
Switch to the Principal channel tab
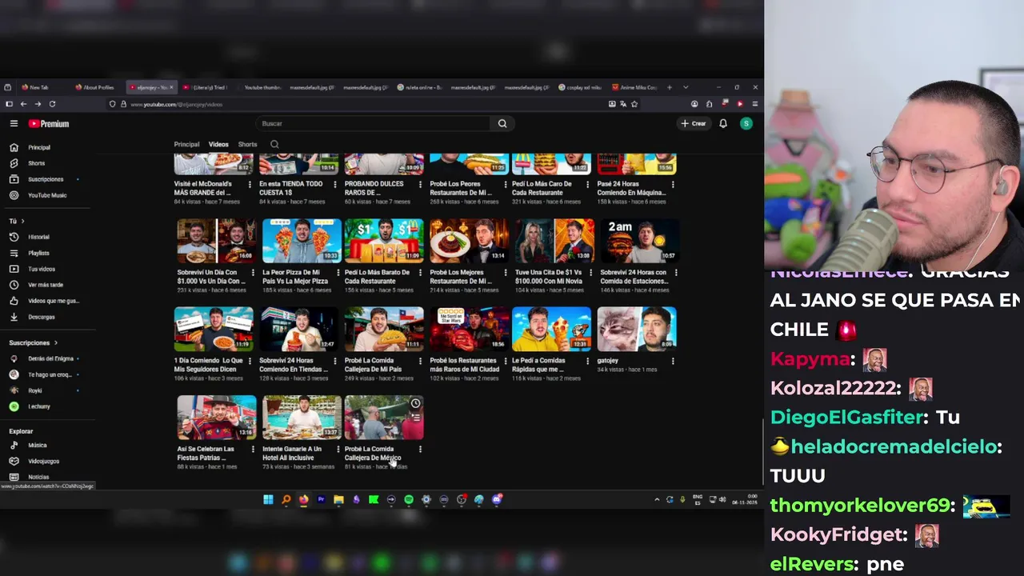click(186, 145)
